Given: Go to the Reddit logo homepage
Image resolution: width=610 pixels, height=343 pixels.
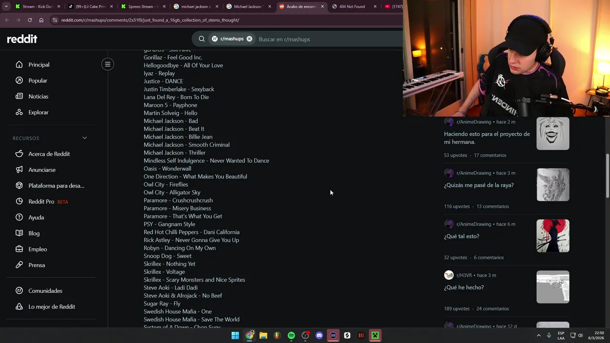Looking at the screenshot, I should (22, 39).
